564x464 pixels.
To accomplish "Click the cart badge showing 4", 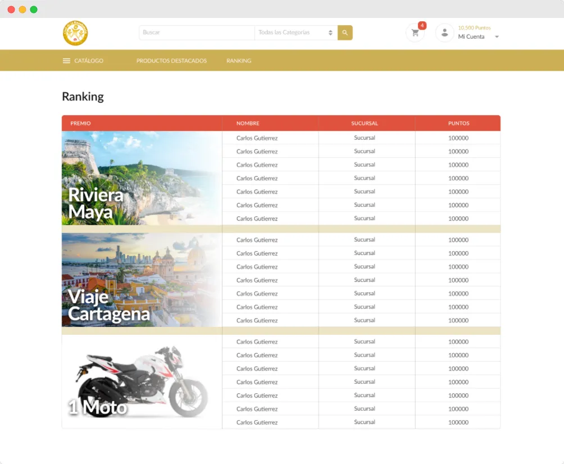I will pyautogui.click(x=422, y=25).
